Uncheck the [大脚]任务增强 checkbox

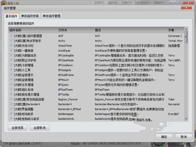point(11,84)
